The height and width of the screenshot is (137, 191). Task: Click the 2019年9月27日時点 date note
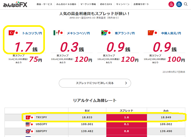click(174, 72)
